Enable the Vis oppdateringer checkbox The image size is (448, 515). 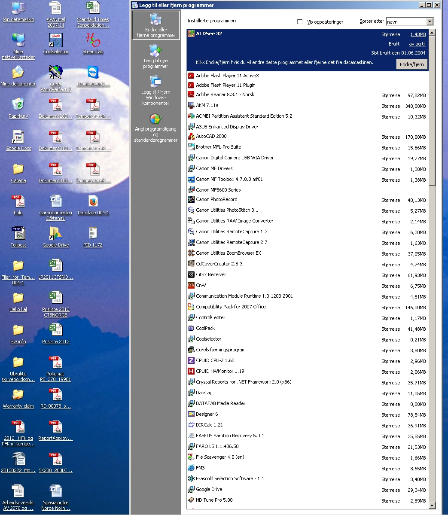coord(299,21)
